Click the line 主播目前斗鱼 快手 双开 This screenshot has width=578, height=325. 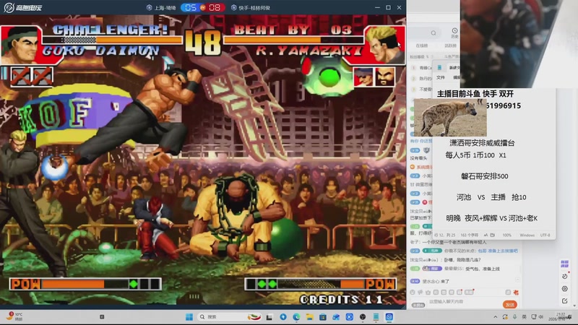coord(475,94)
